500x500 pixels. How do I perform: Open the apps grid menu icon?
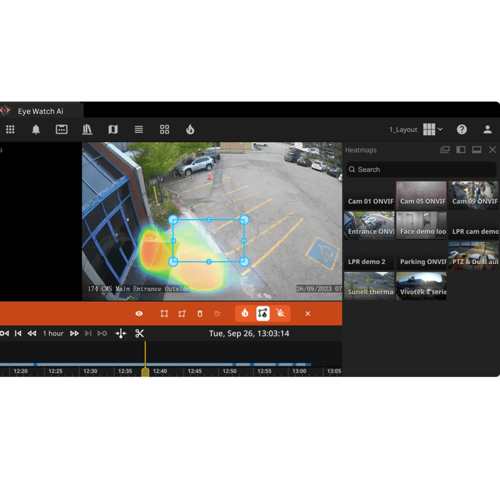(x=10, y=129)
